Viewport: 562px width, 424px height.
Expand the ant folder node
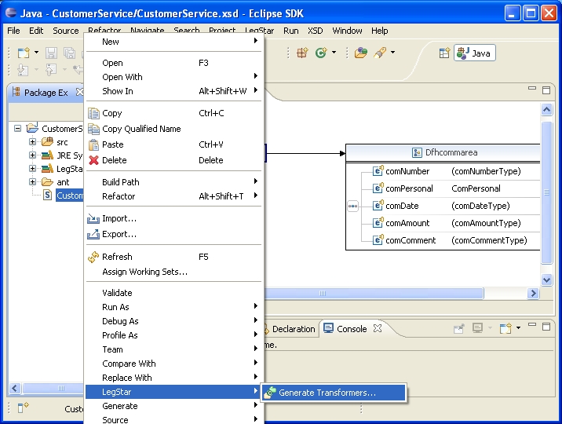(33, 181)
